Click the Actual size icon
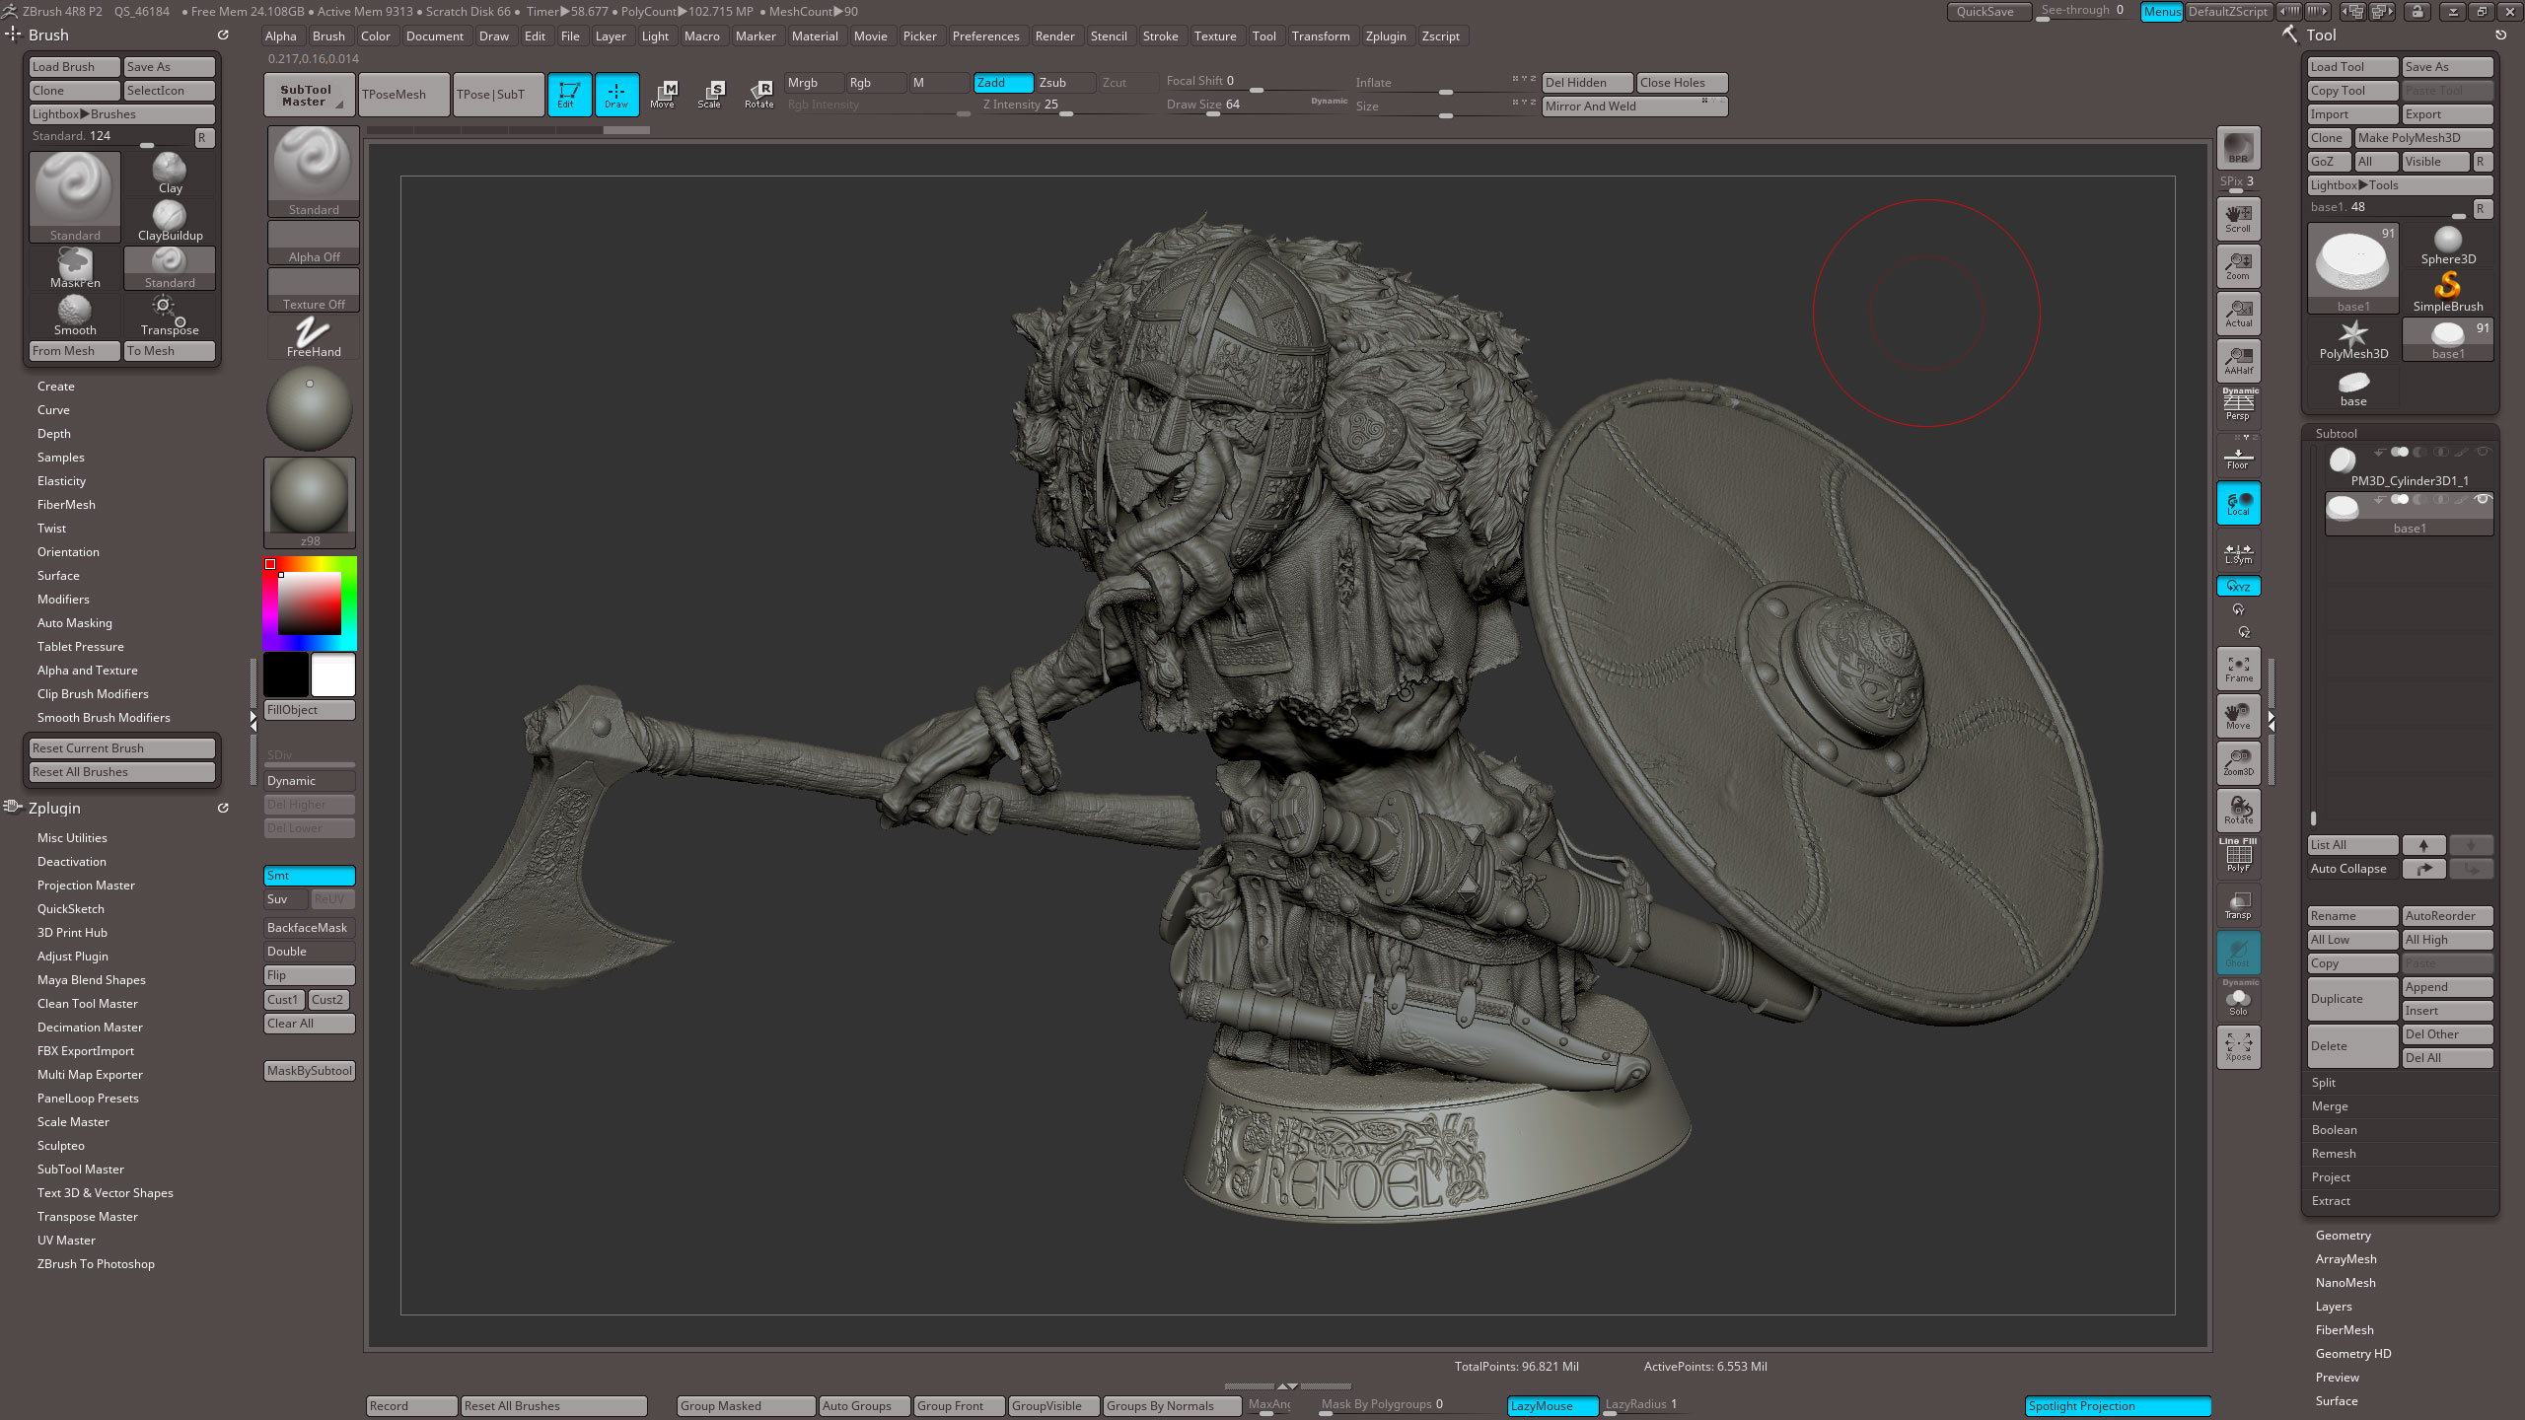 tap(2238, 313)
